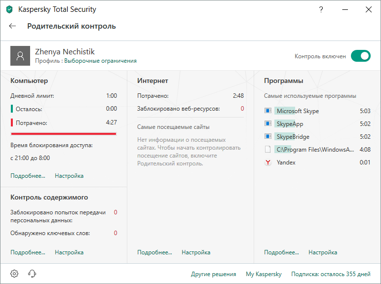Click the Microsoft Skype program icon
Screen dimensions: 381x284
tap(268, 111)
